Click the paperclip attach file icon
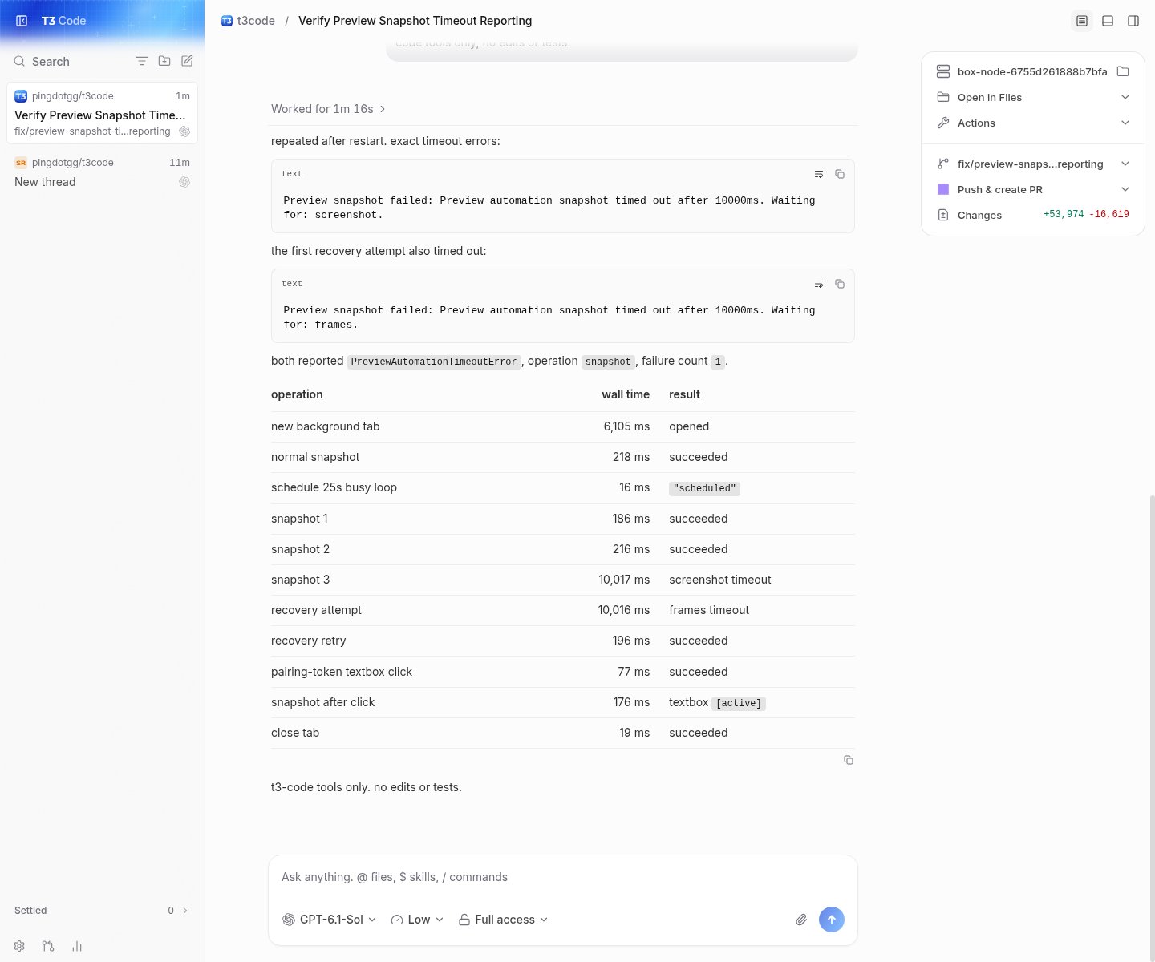The width and height of the screenshot is (1155, 962). click(801, 920)
